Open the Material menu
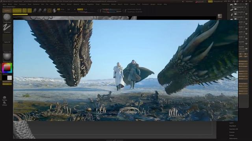This screenshot has width=252, height=141. (76, 4)
